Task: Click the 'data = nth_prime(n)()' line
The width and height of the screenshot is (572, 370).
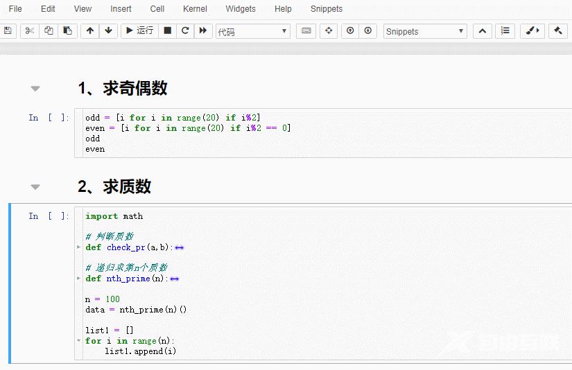Action: pos(136,310)
